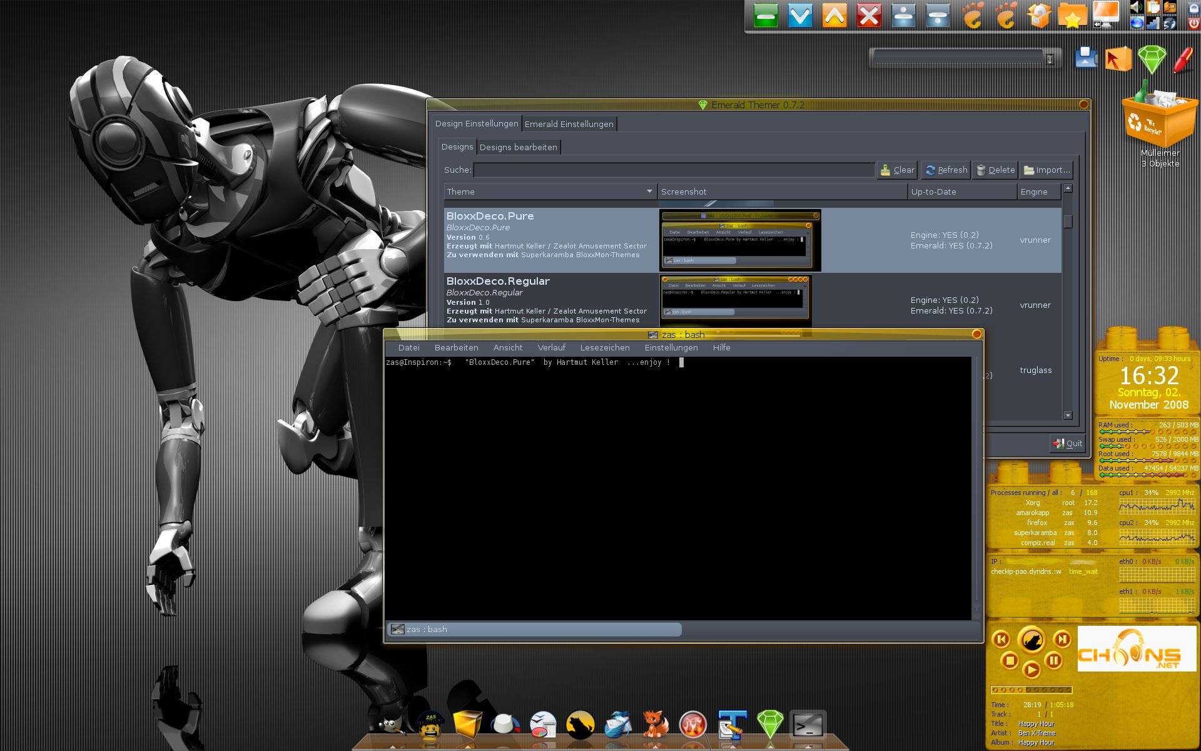Click the orange up-chevron panel icon
The image size is (1201, 751).
tap(834, 16)
